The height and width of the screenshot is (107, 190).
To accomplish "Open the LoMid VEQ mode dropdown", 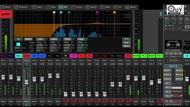I will point(55,42).
